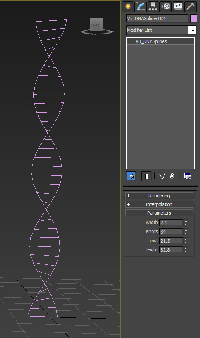
Task: Increase Knots with spinner up arrow
Action: (x=186, y=230)
